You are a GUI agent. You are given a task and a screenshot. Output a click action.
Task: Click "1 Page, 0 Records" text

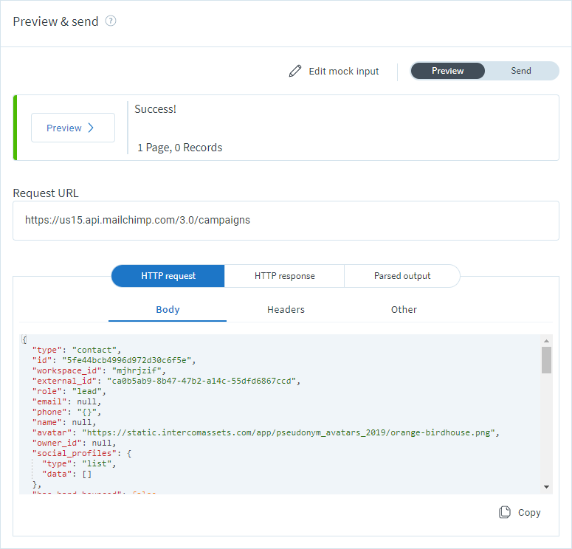point(179,148)
